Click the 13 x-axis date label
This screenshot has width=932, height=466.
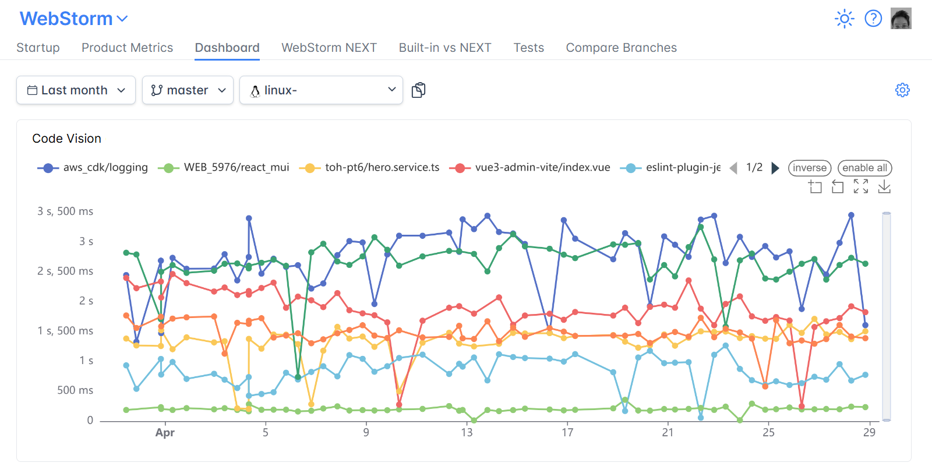pyautogui.click(x=467, y=432)
